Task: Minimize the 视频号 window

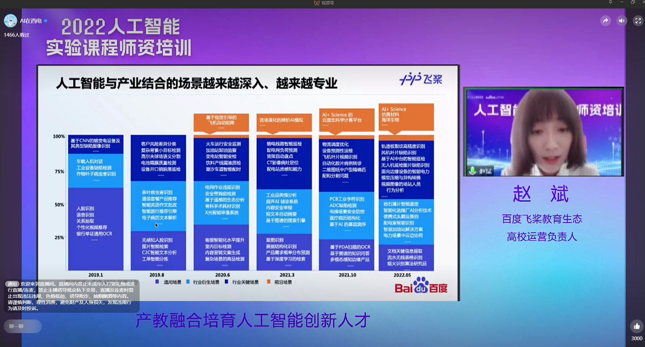Action: tap(622, 2)
